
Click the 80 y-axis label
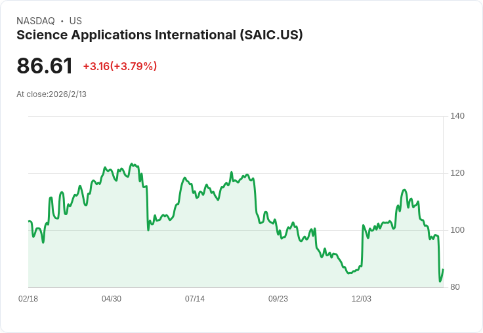[x=455, y=287]
